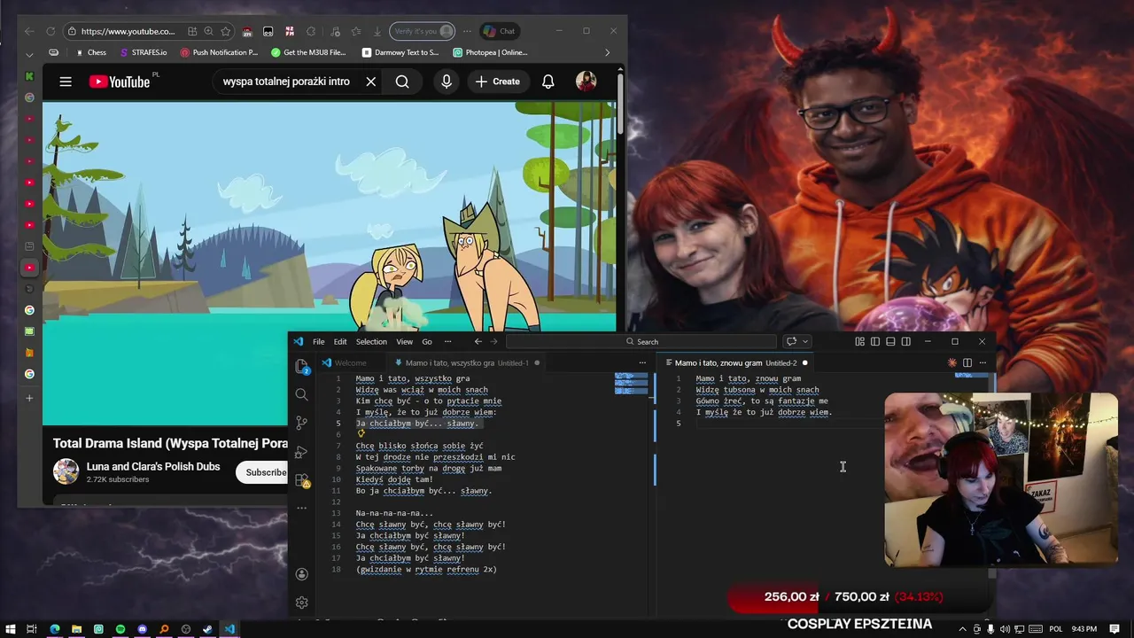Show additional views in activity bar
Viewport: 1134px width, 638px height.
pos(301,508)
